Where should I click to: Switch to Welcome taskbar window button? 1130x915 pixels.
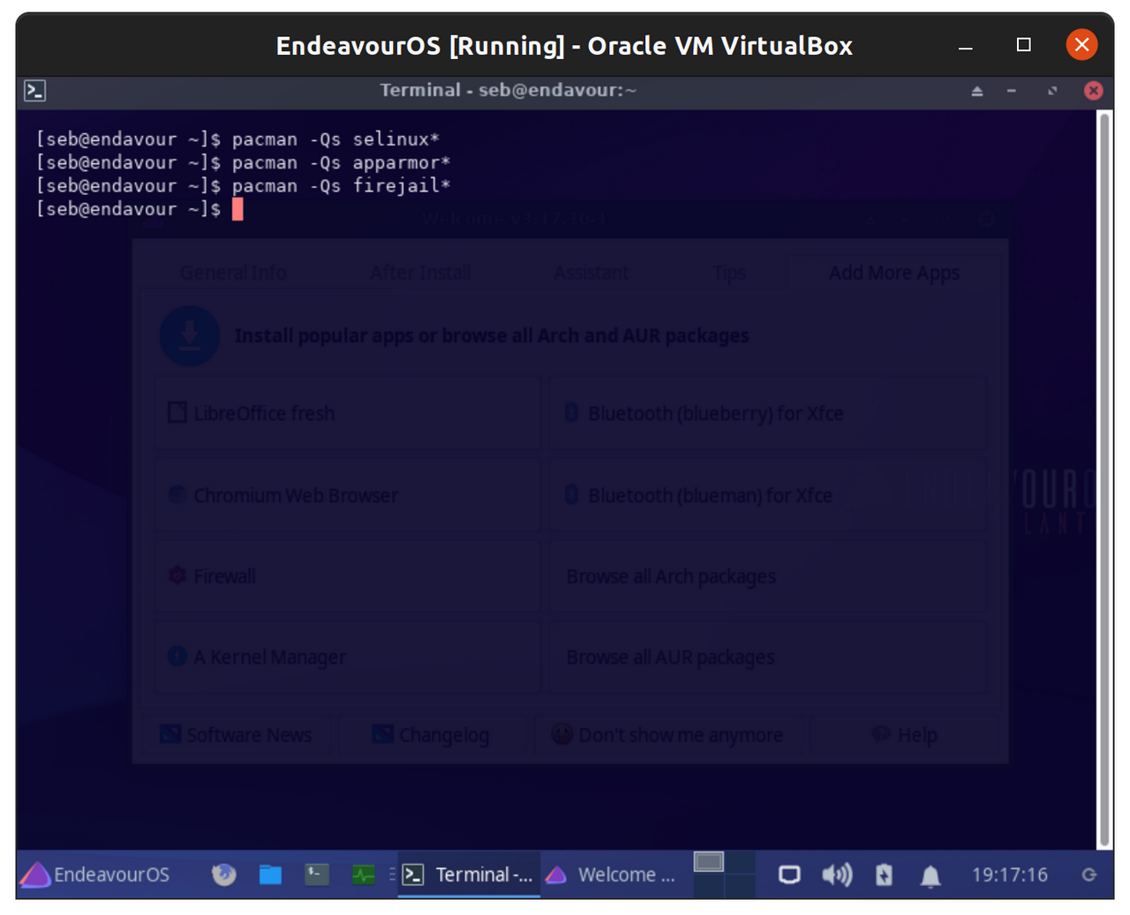click(611, 874)
